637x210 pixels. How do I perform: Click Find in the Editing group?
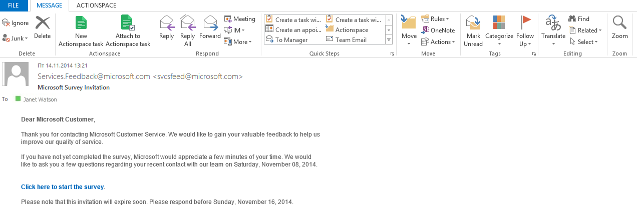[x=579, y=19]
